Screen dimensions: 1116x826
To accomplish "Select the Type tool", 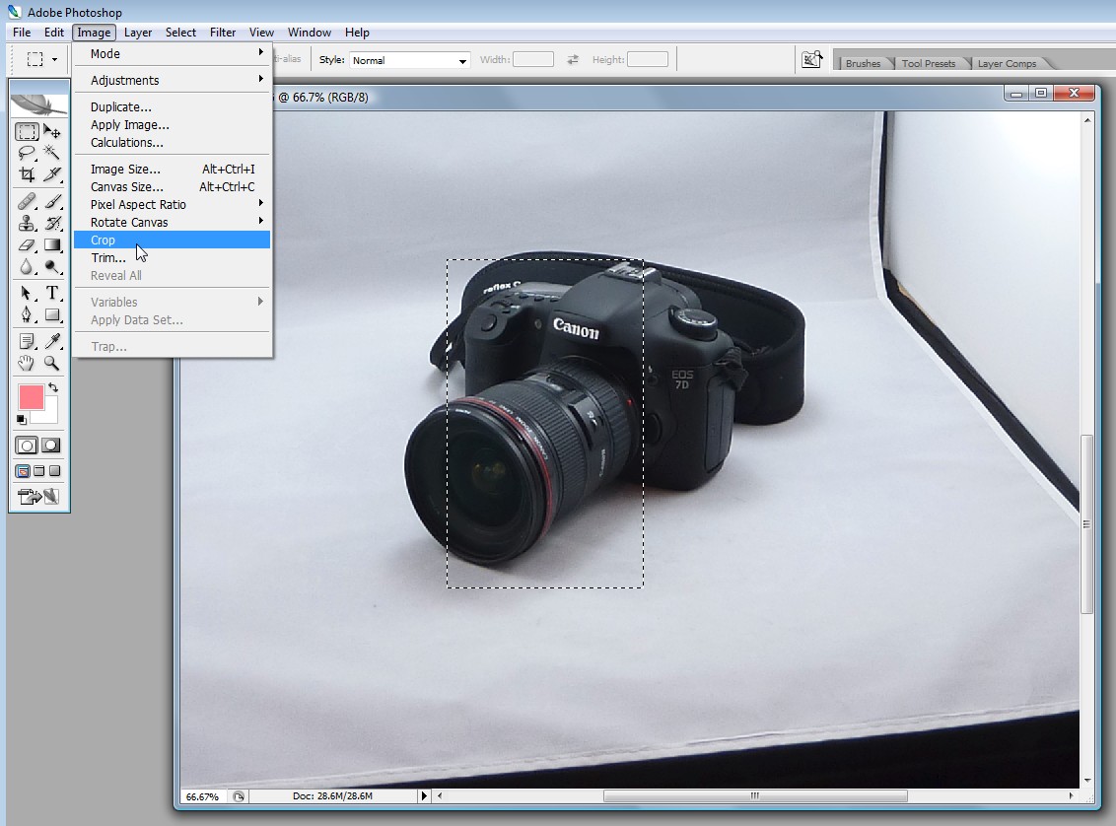I will 52,293.
